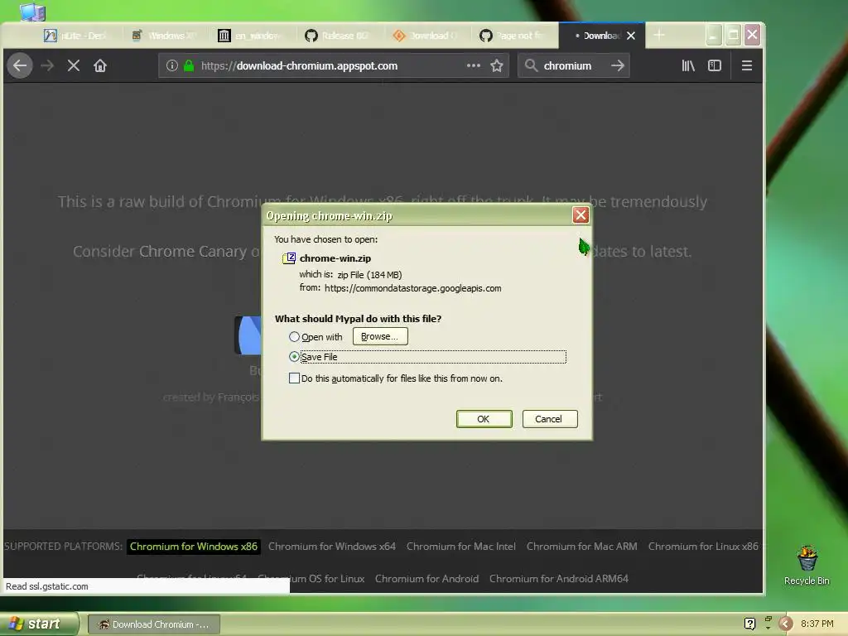Image resolution: width=848 pixels, height=636 pixels.
Task: Switch to the nLite tab
Action: pos(75,36)
